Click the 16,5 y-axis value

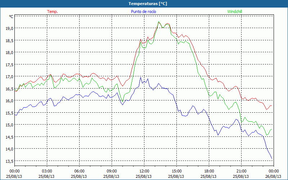point(9,89)
